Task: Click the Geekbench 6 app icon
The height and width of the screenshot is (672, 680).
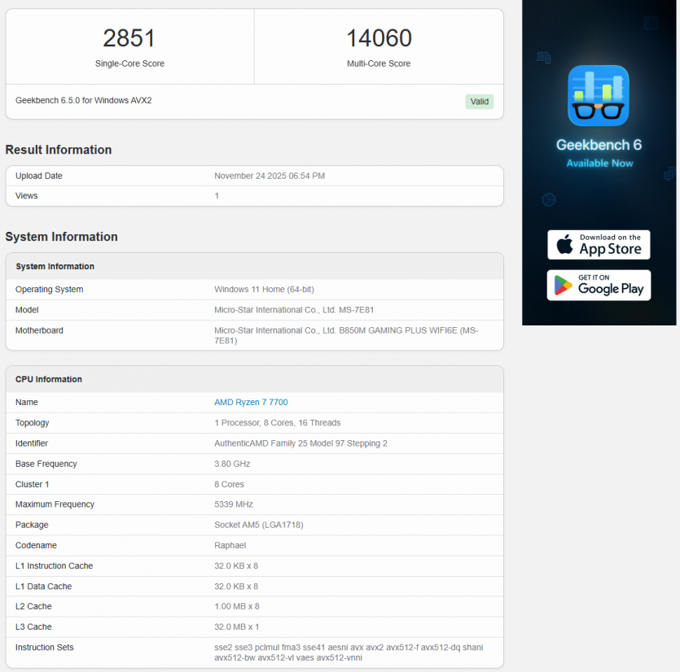Action: [x=599, y=95]
